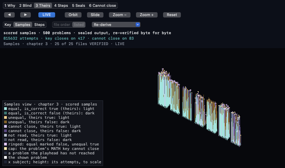Switch to Orbit camera mode
The width and height of the screenshot is (285, 168).
click(x=73, y=15)
